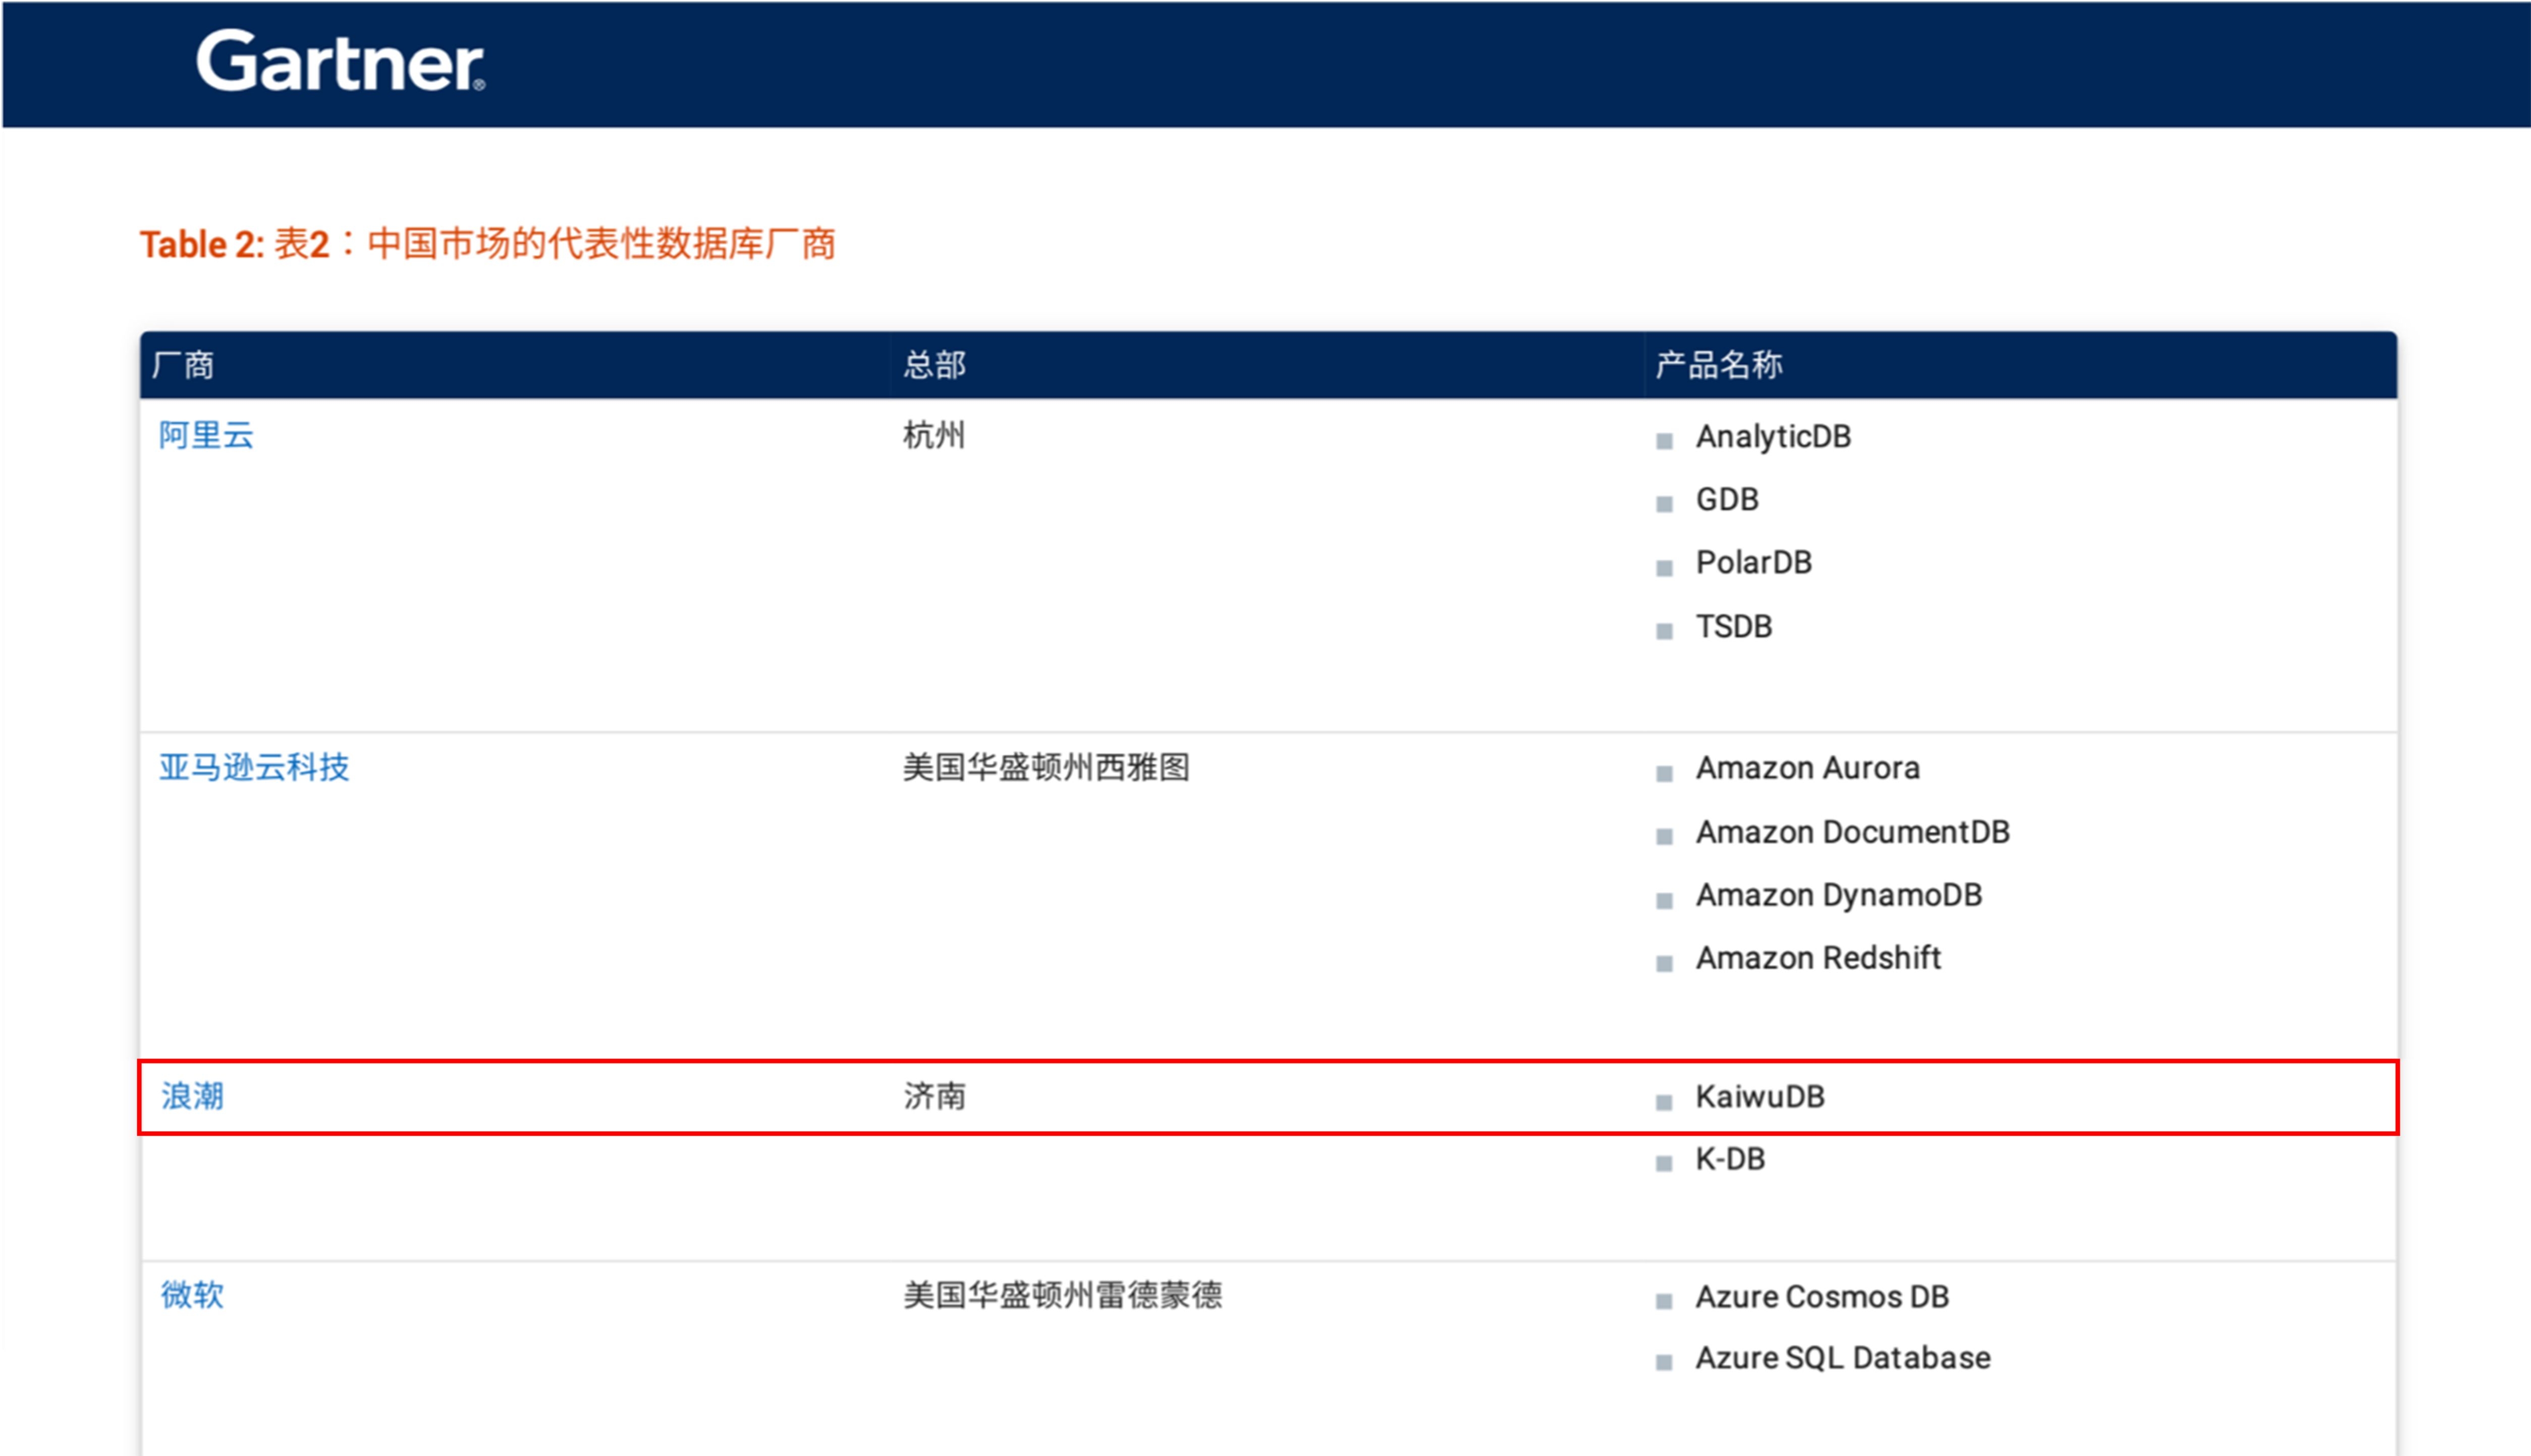
Task: Click the bullet icon beside K-DB
Action: pos(1664,1164)
